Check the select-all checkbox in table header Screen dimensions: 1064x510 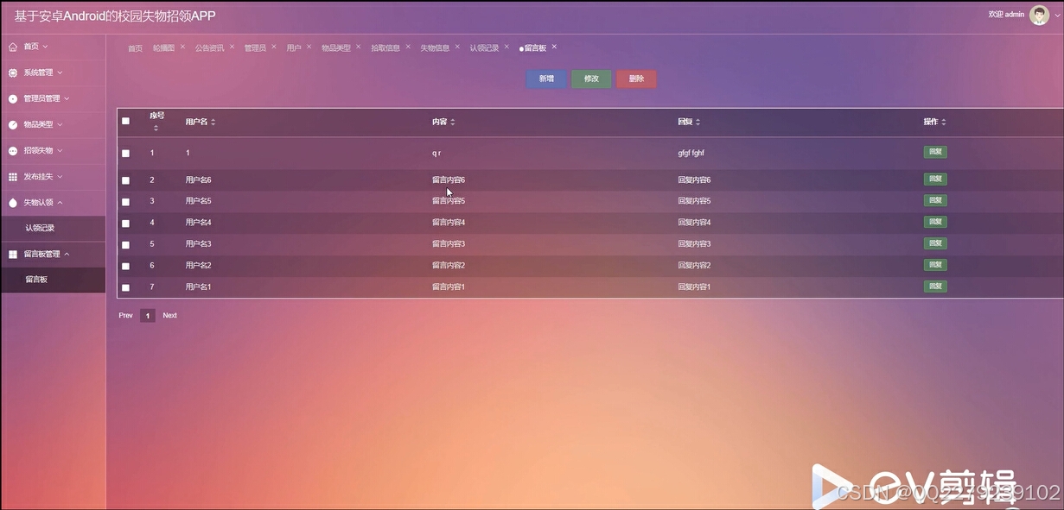tap(125, 121)
